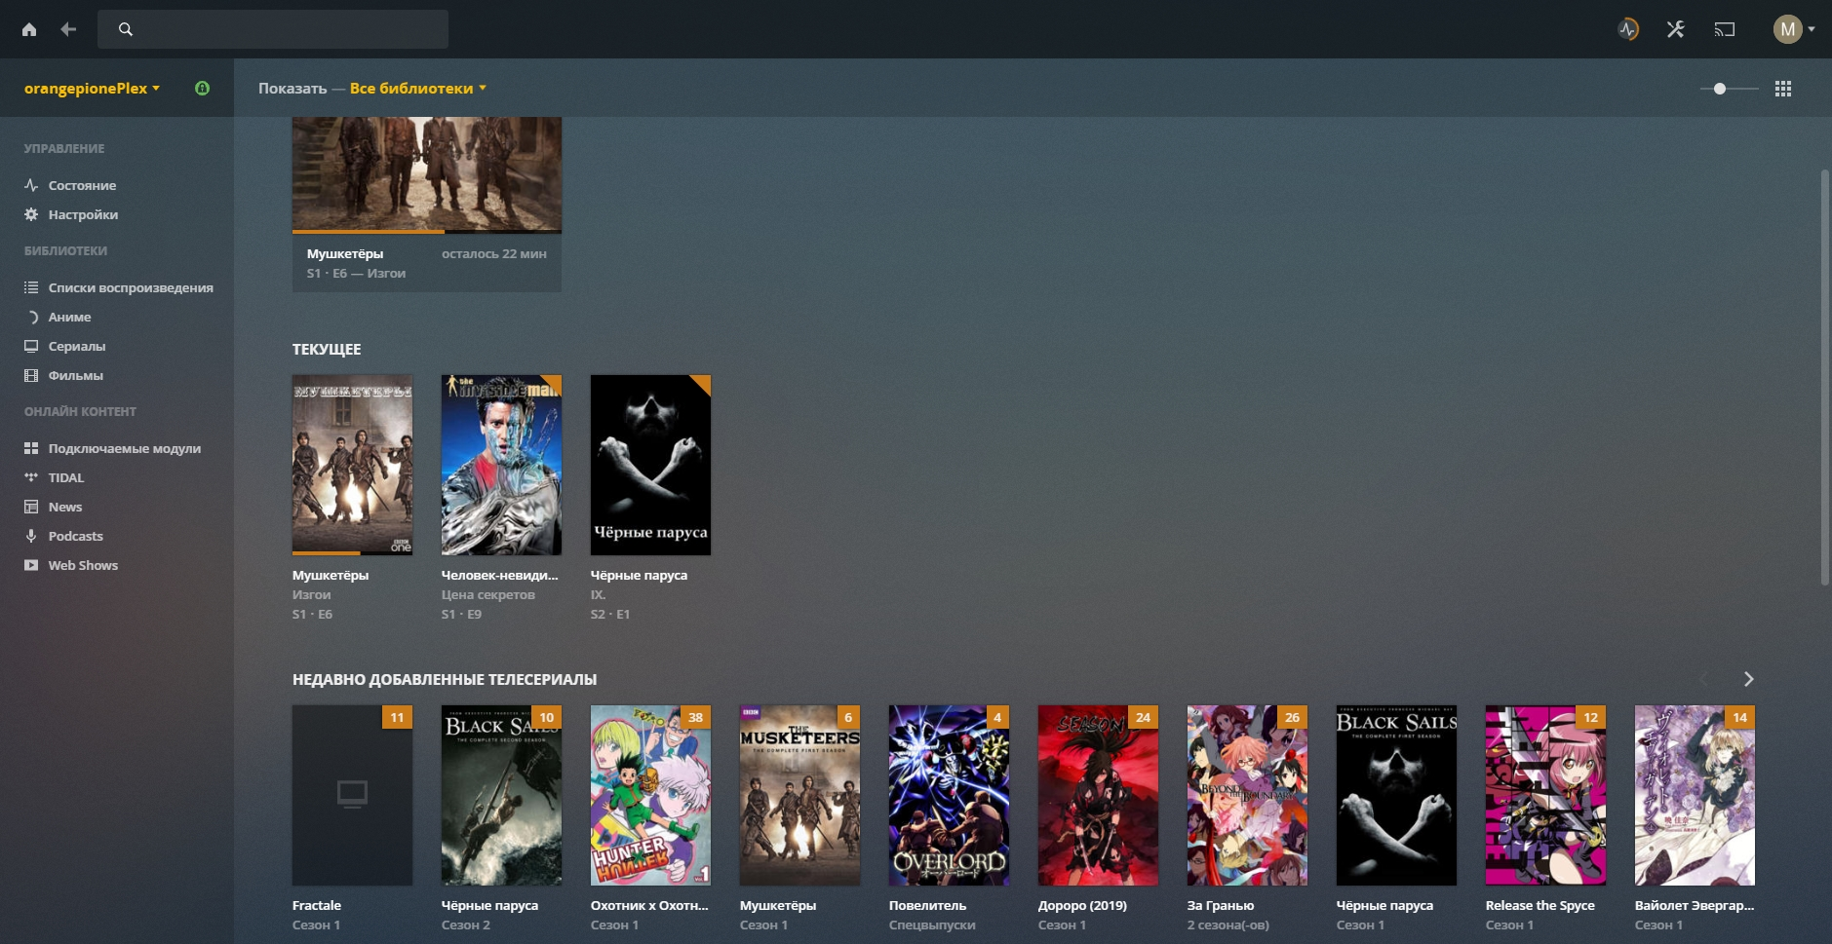Open the user account avatar M
This screenshot has height=944, width=1832.
1787,29
